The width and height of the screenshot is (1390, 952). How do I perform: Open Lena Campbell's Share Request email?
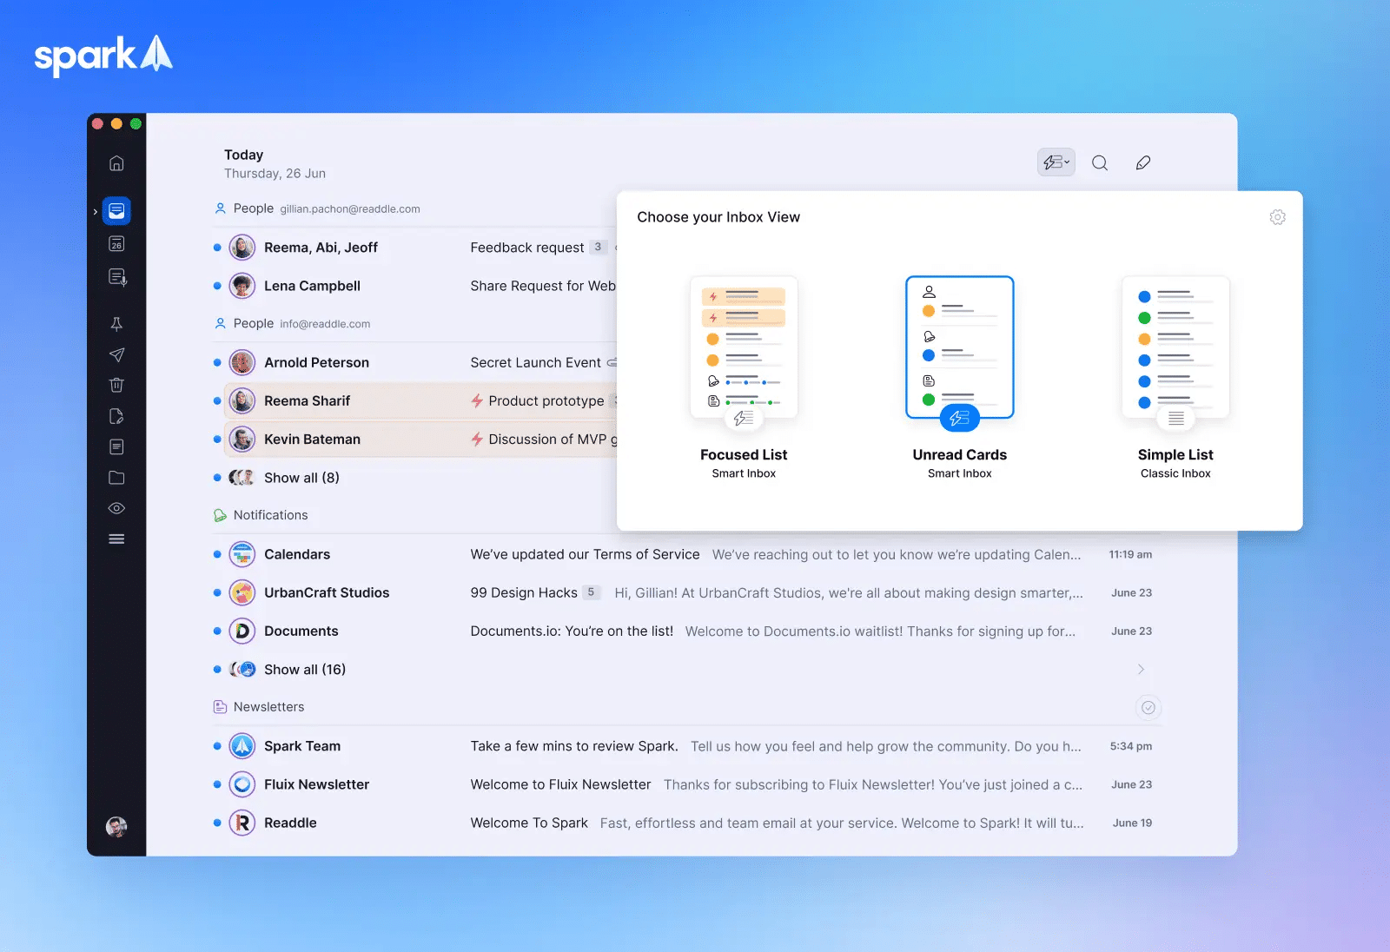414,286
